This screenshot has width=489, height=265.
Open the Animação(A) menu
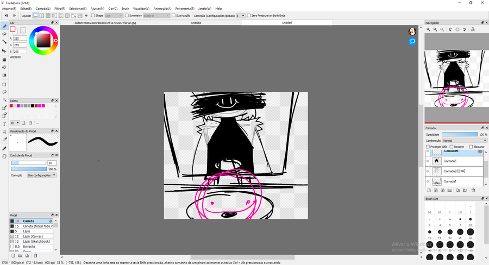162,9
